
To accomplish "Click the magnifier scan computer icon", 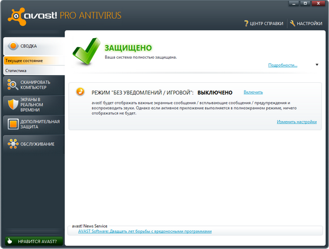I will pos(12,85).
